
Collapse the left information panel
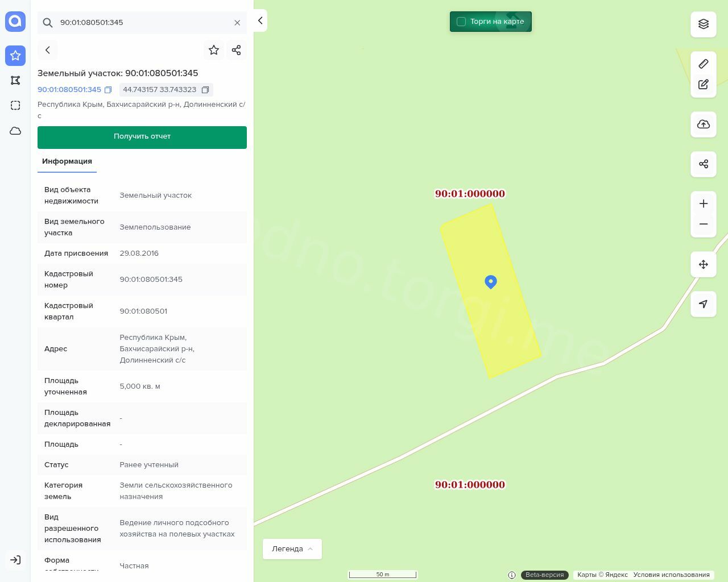(260, 21)
